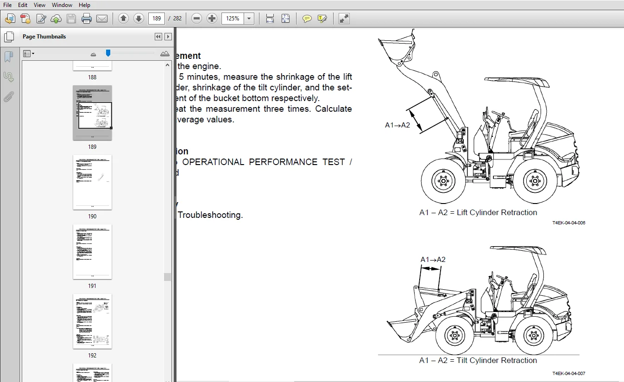
Task: Switch to read mode with arrows icon
Action: click(344, 19)
